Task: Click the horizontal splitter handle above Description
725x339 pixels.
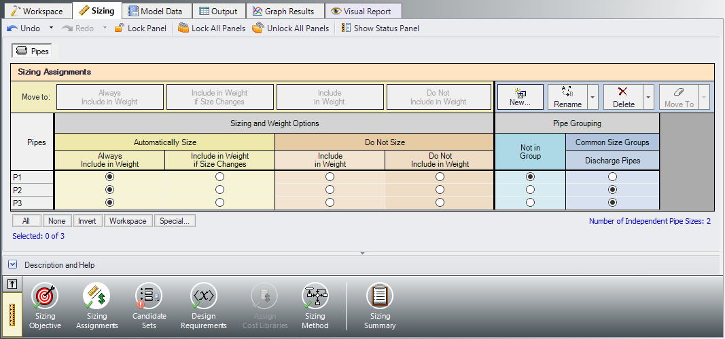Action: (362, 253)
